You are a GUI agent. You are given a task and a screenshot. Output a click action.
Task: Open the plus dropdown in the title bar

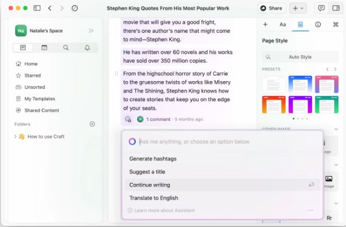click(298, 8)
